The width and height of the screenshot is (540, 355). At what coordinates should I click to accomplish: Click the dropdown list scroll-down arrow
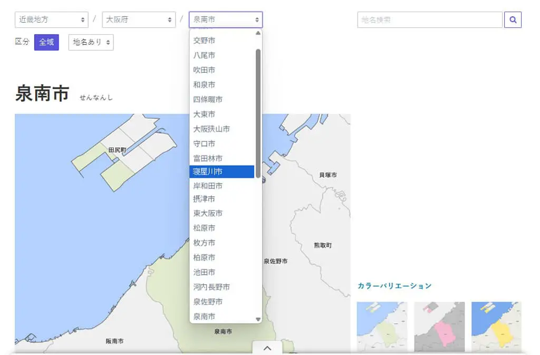coord(258,319)
